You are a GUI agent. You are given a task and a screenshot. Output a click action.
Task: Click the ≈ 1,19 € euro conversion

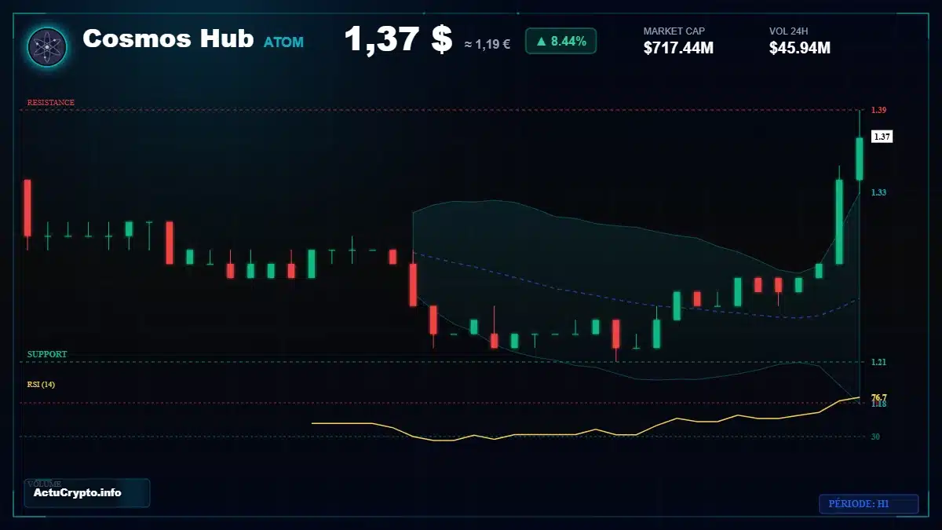click(487, 44)
